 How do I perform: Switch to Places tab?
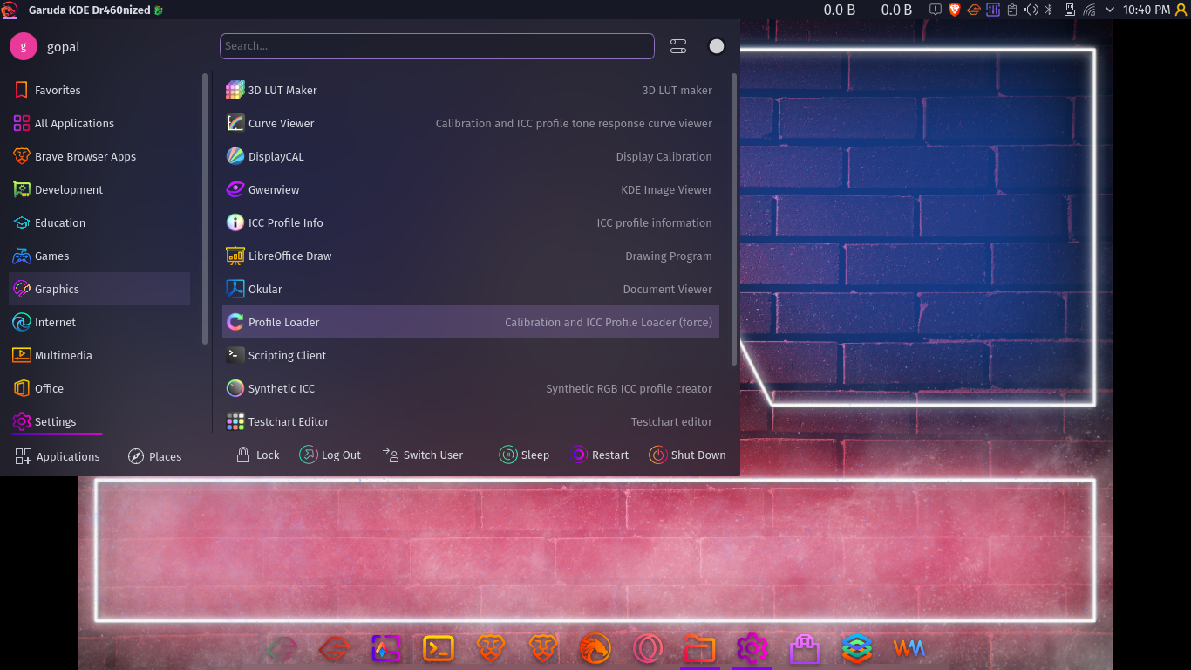coord(154,456)
